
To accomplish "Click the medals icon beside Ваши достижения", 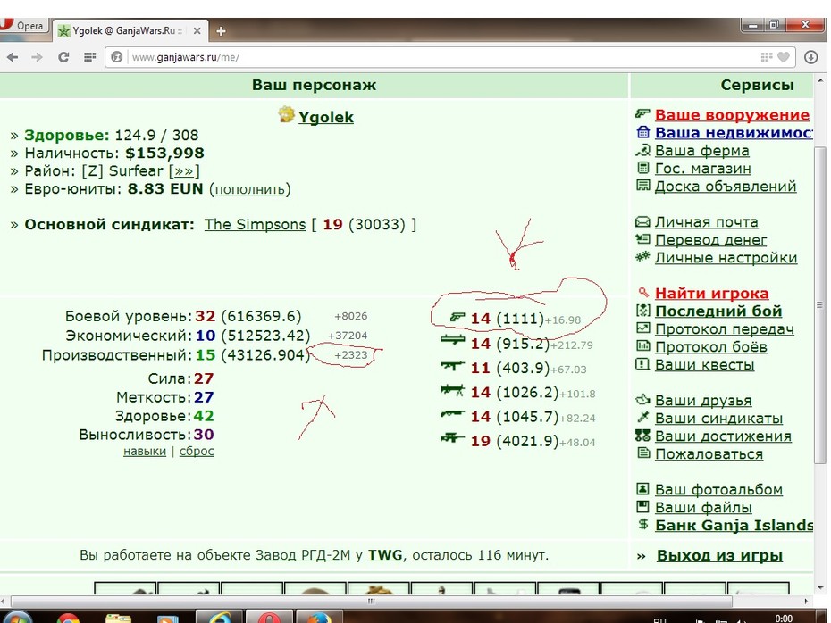I will (x=642, y=436).
